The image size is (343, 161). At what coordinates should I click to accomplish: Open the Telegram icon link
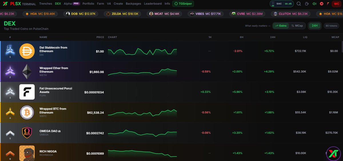coord(322,4)
